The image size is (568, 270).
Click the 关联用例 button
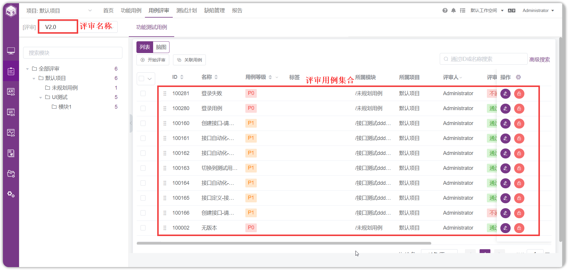point(189,60)
